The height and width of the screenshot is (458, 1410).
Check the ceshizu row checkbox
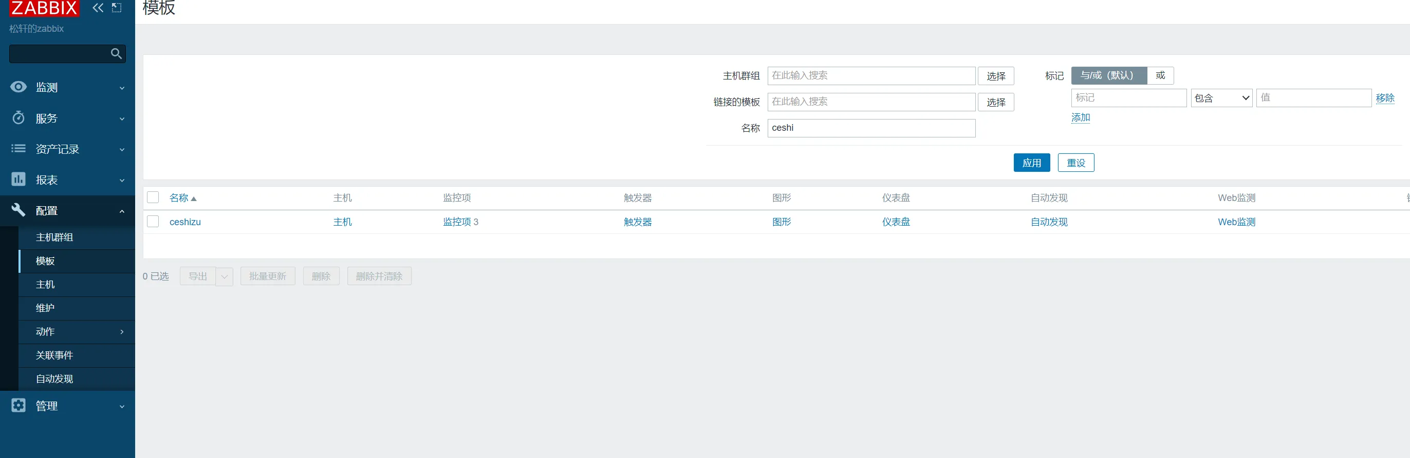(x=153, y=222)
